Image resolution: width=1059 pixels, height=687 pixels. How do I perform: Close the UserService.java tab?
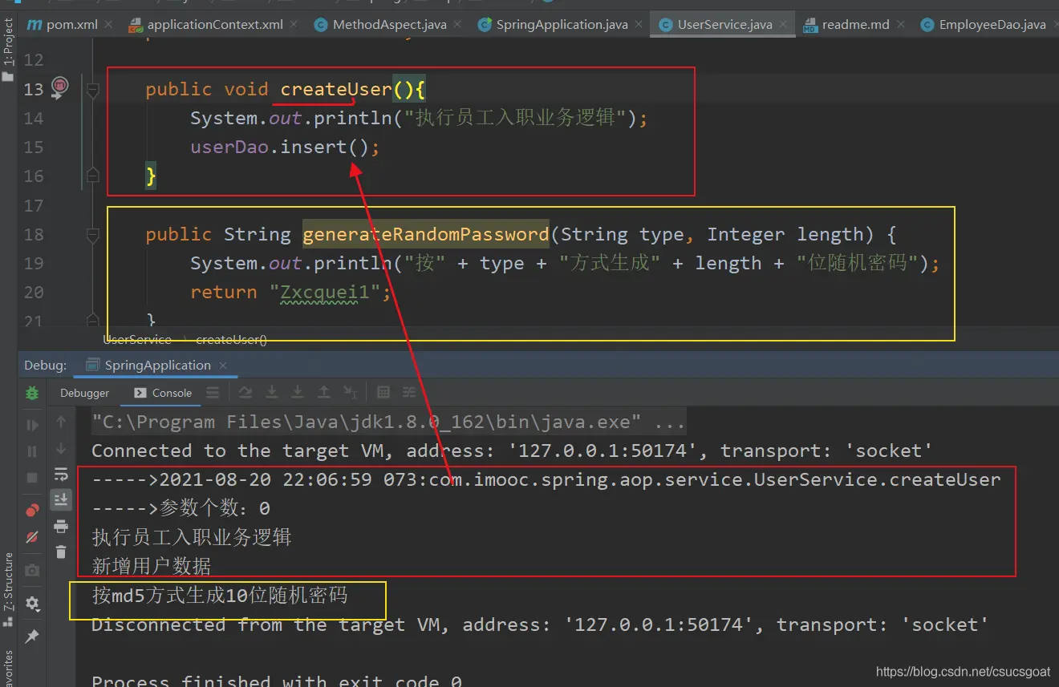785,25
